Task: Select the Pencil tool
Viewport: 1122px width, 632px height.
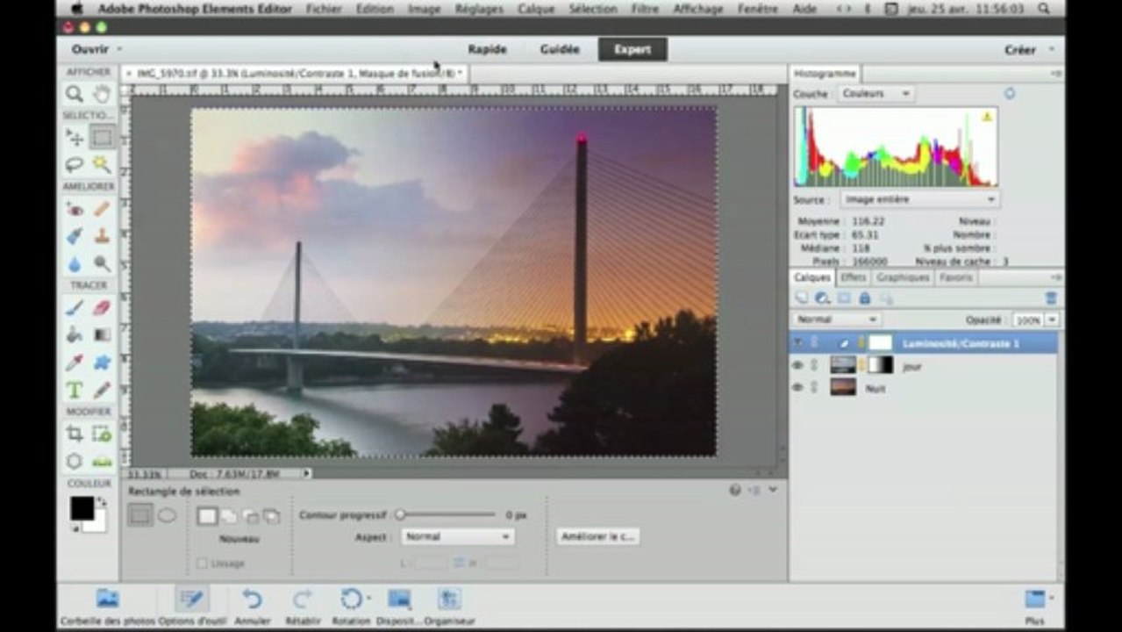Action: pyautogui.click(x=103, y=389)
